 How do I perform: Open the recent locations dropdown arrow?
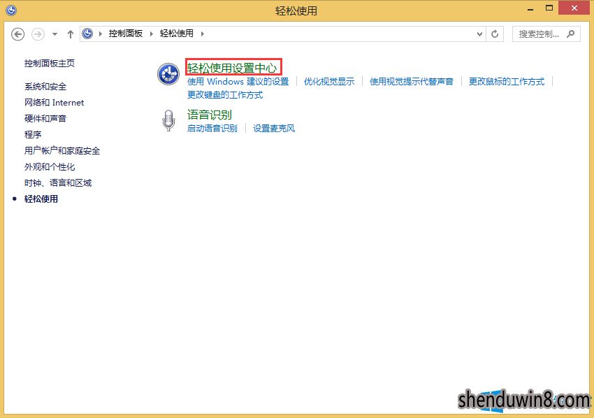(x=55, y=34)
